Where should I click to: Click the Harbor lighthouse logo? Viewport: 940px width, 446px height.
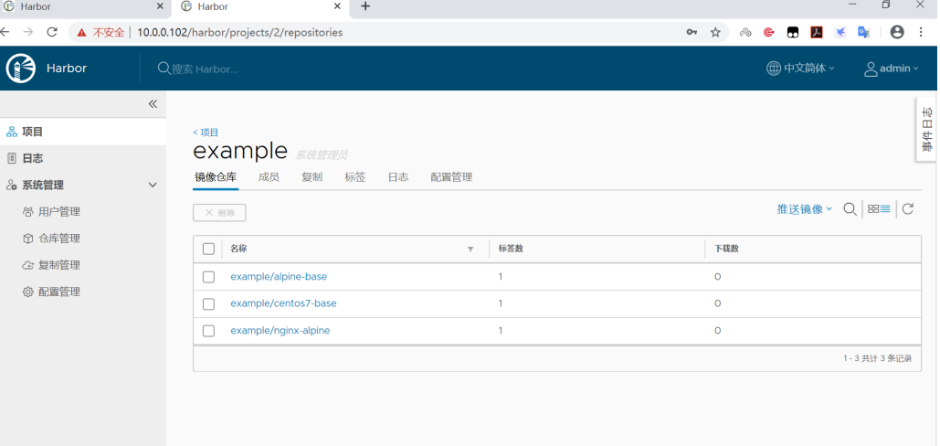20,69
